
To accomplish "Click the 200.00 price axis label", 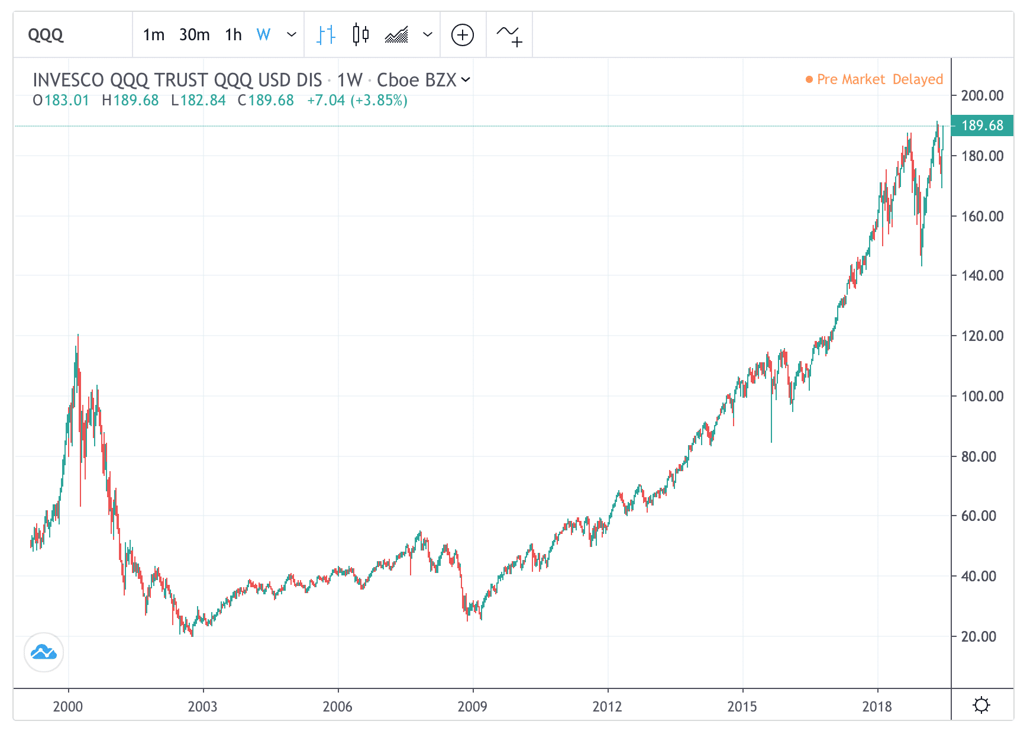I will click(982, 95).
